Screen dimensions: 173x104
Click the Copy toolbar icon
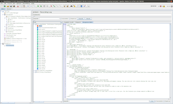pos(21,6)
